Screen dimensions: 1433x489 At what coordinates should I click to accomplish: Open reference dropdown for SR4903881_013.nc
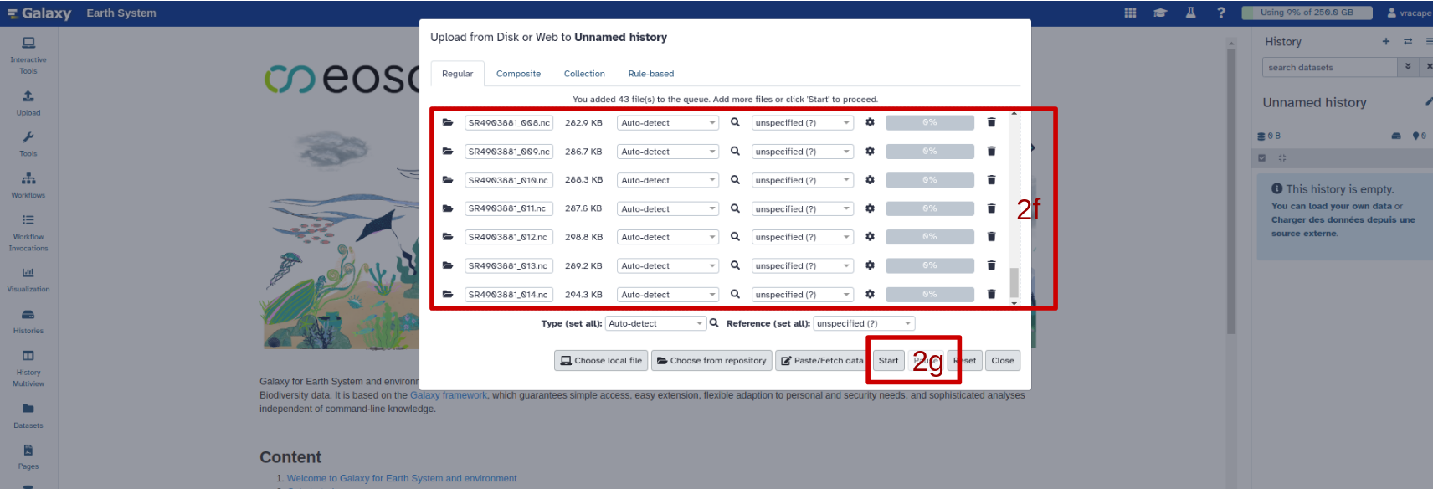pyautogui.click(x=802, y=266)
